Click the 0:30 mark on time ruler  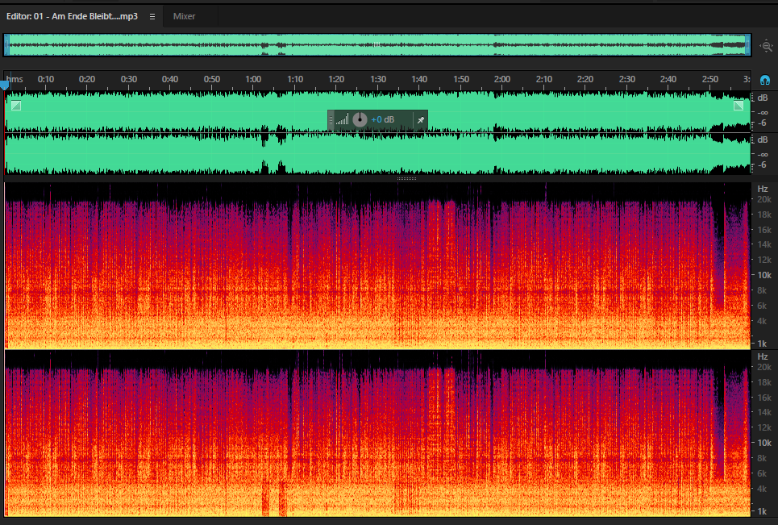pyautogui.click(x=128, y=79)
